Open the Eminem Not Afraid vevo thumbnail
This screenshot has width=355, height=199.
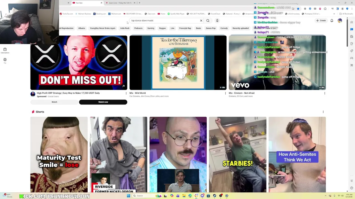277,63
